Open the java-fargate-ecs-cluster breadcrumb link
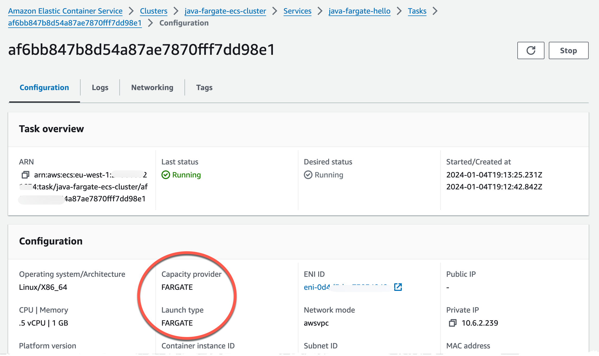The width and height of the screenshot is (599, 356). coord(225,11)
